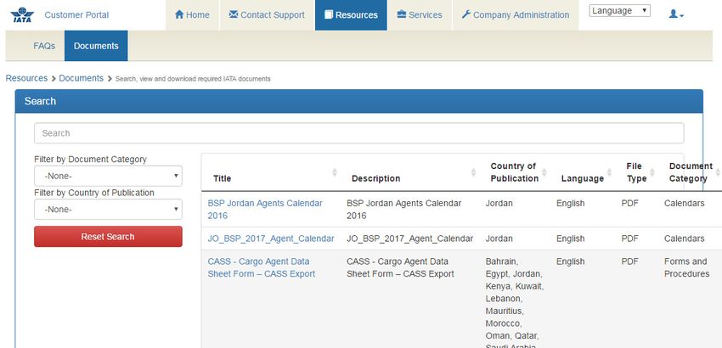
Task: Click the Documents breadcrumb link
Action: pyautogui.click(x=81, y=78)
